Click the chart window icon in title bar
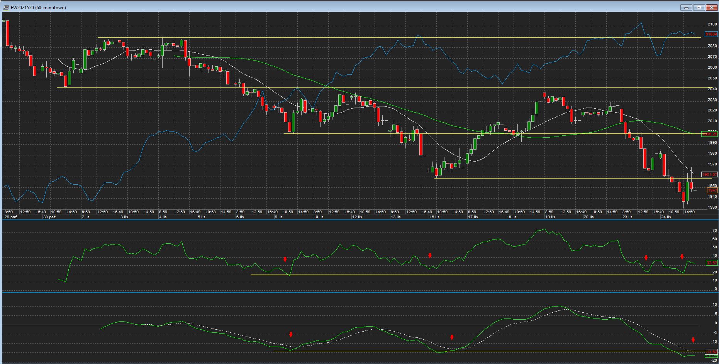Image resolution: width=719 pixels, height=364 pixels. (x=7, y=7)
